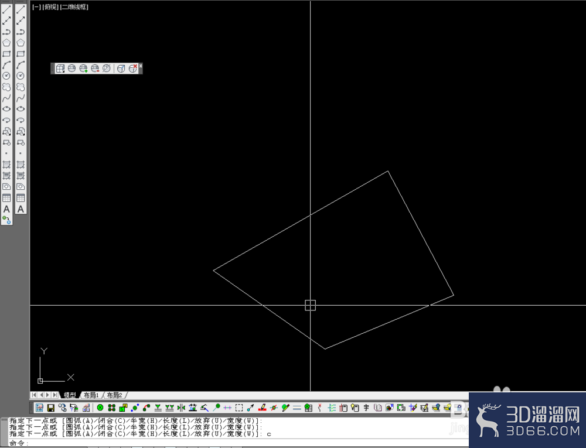Select the Line tool in the right Draw toolbar

pos(21,10)
